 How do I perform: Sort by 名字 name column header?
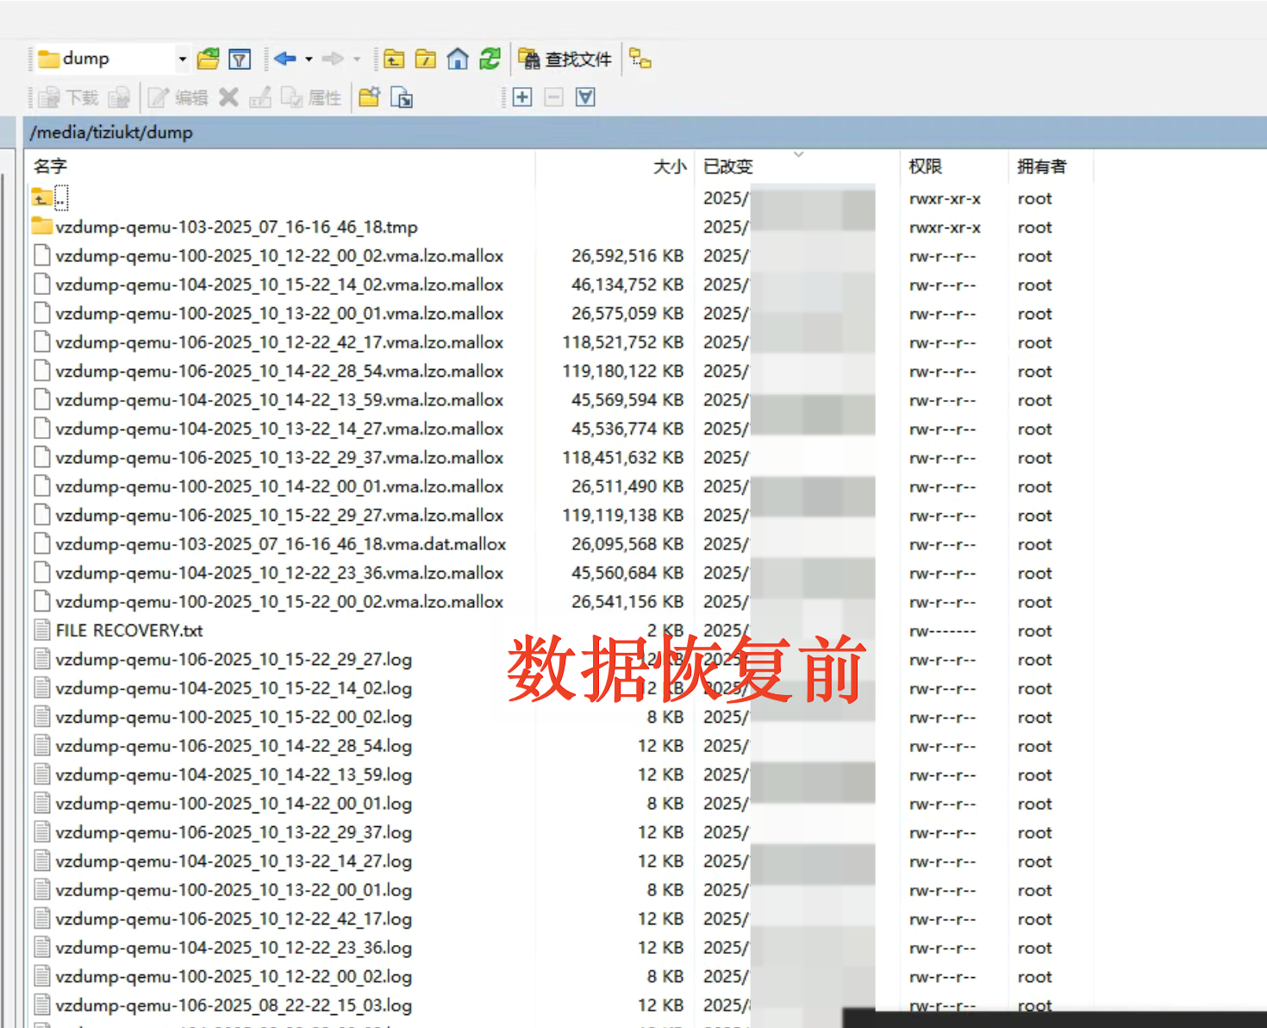click(50, 166)
